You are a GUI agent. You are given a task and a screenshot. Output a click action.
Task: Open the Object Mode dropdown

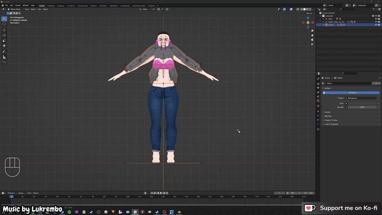click(x=15, y=10)
